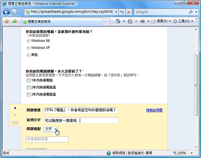Click the Google search box

click(161, 12)
